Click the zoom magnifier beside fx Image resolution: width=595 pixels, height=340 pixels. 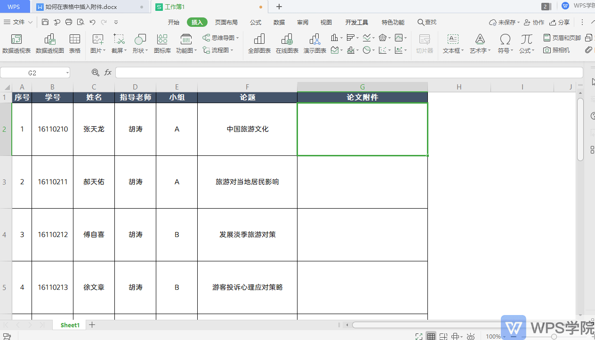point(96,72)
